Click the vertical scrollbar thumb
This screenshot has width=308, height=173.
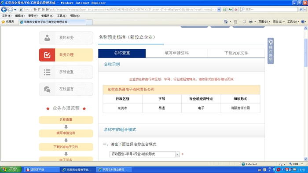pos(306,53)
